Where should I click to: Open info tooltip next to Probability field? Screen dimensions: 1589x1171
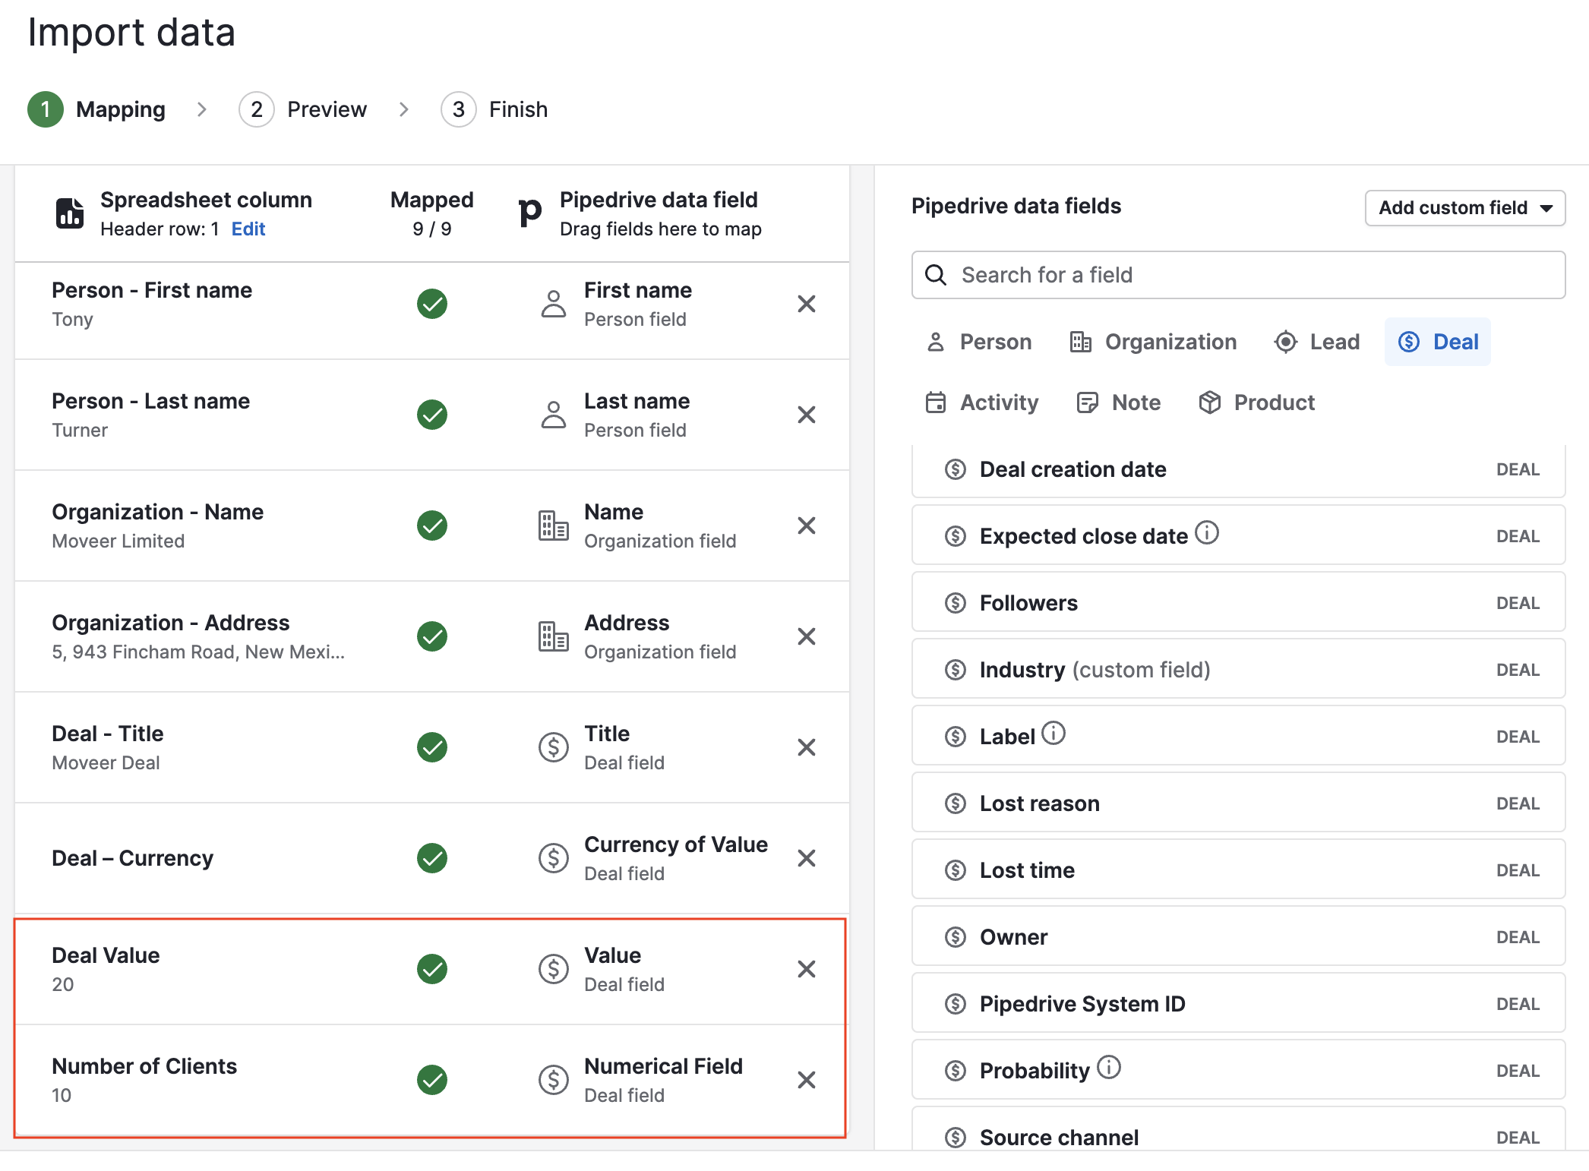[x=1109, y=1068]
